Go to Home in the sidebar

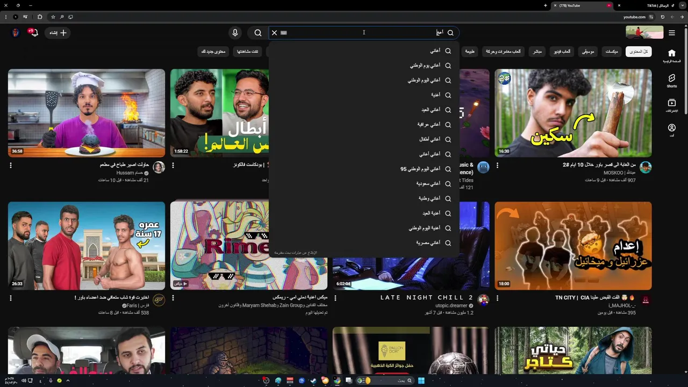point(671,55)
